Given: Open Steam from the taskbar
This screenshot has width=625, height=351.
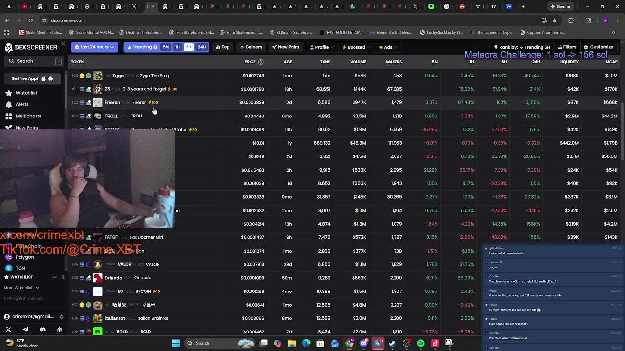Looking at the screenshot, I should point(392,343).
